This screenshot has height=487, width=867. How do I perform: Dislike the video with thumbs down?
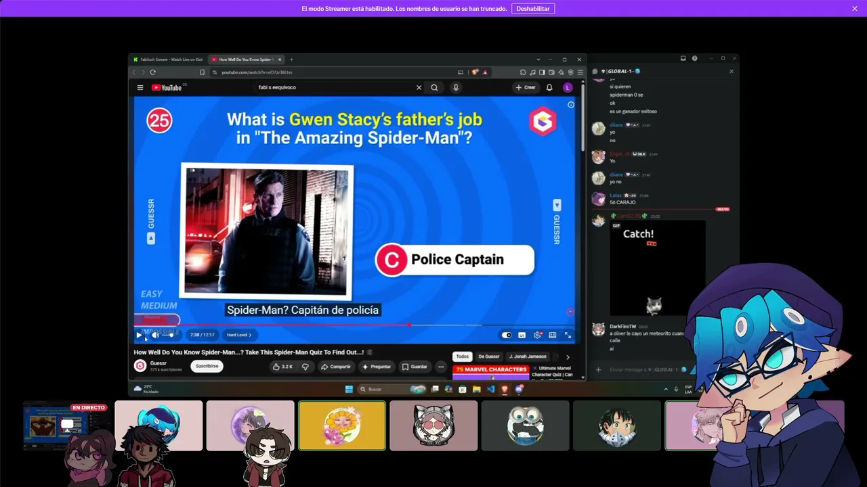(305, 367)
